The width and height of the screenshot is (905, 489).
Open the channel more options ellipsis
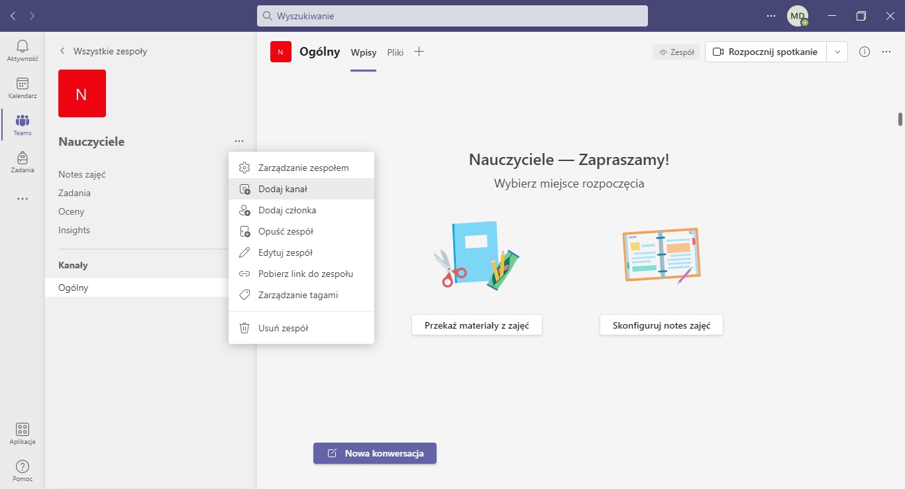886,52
